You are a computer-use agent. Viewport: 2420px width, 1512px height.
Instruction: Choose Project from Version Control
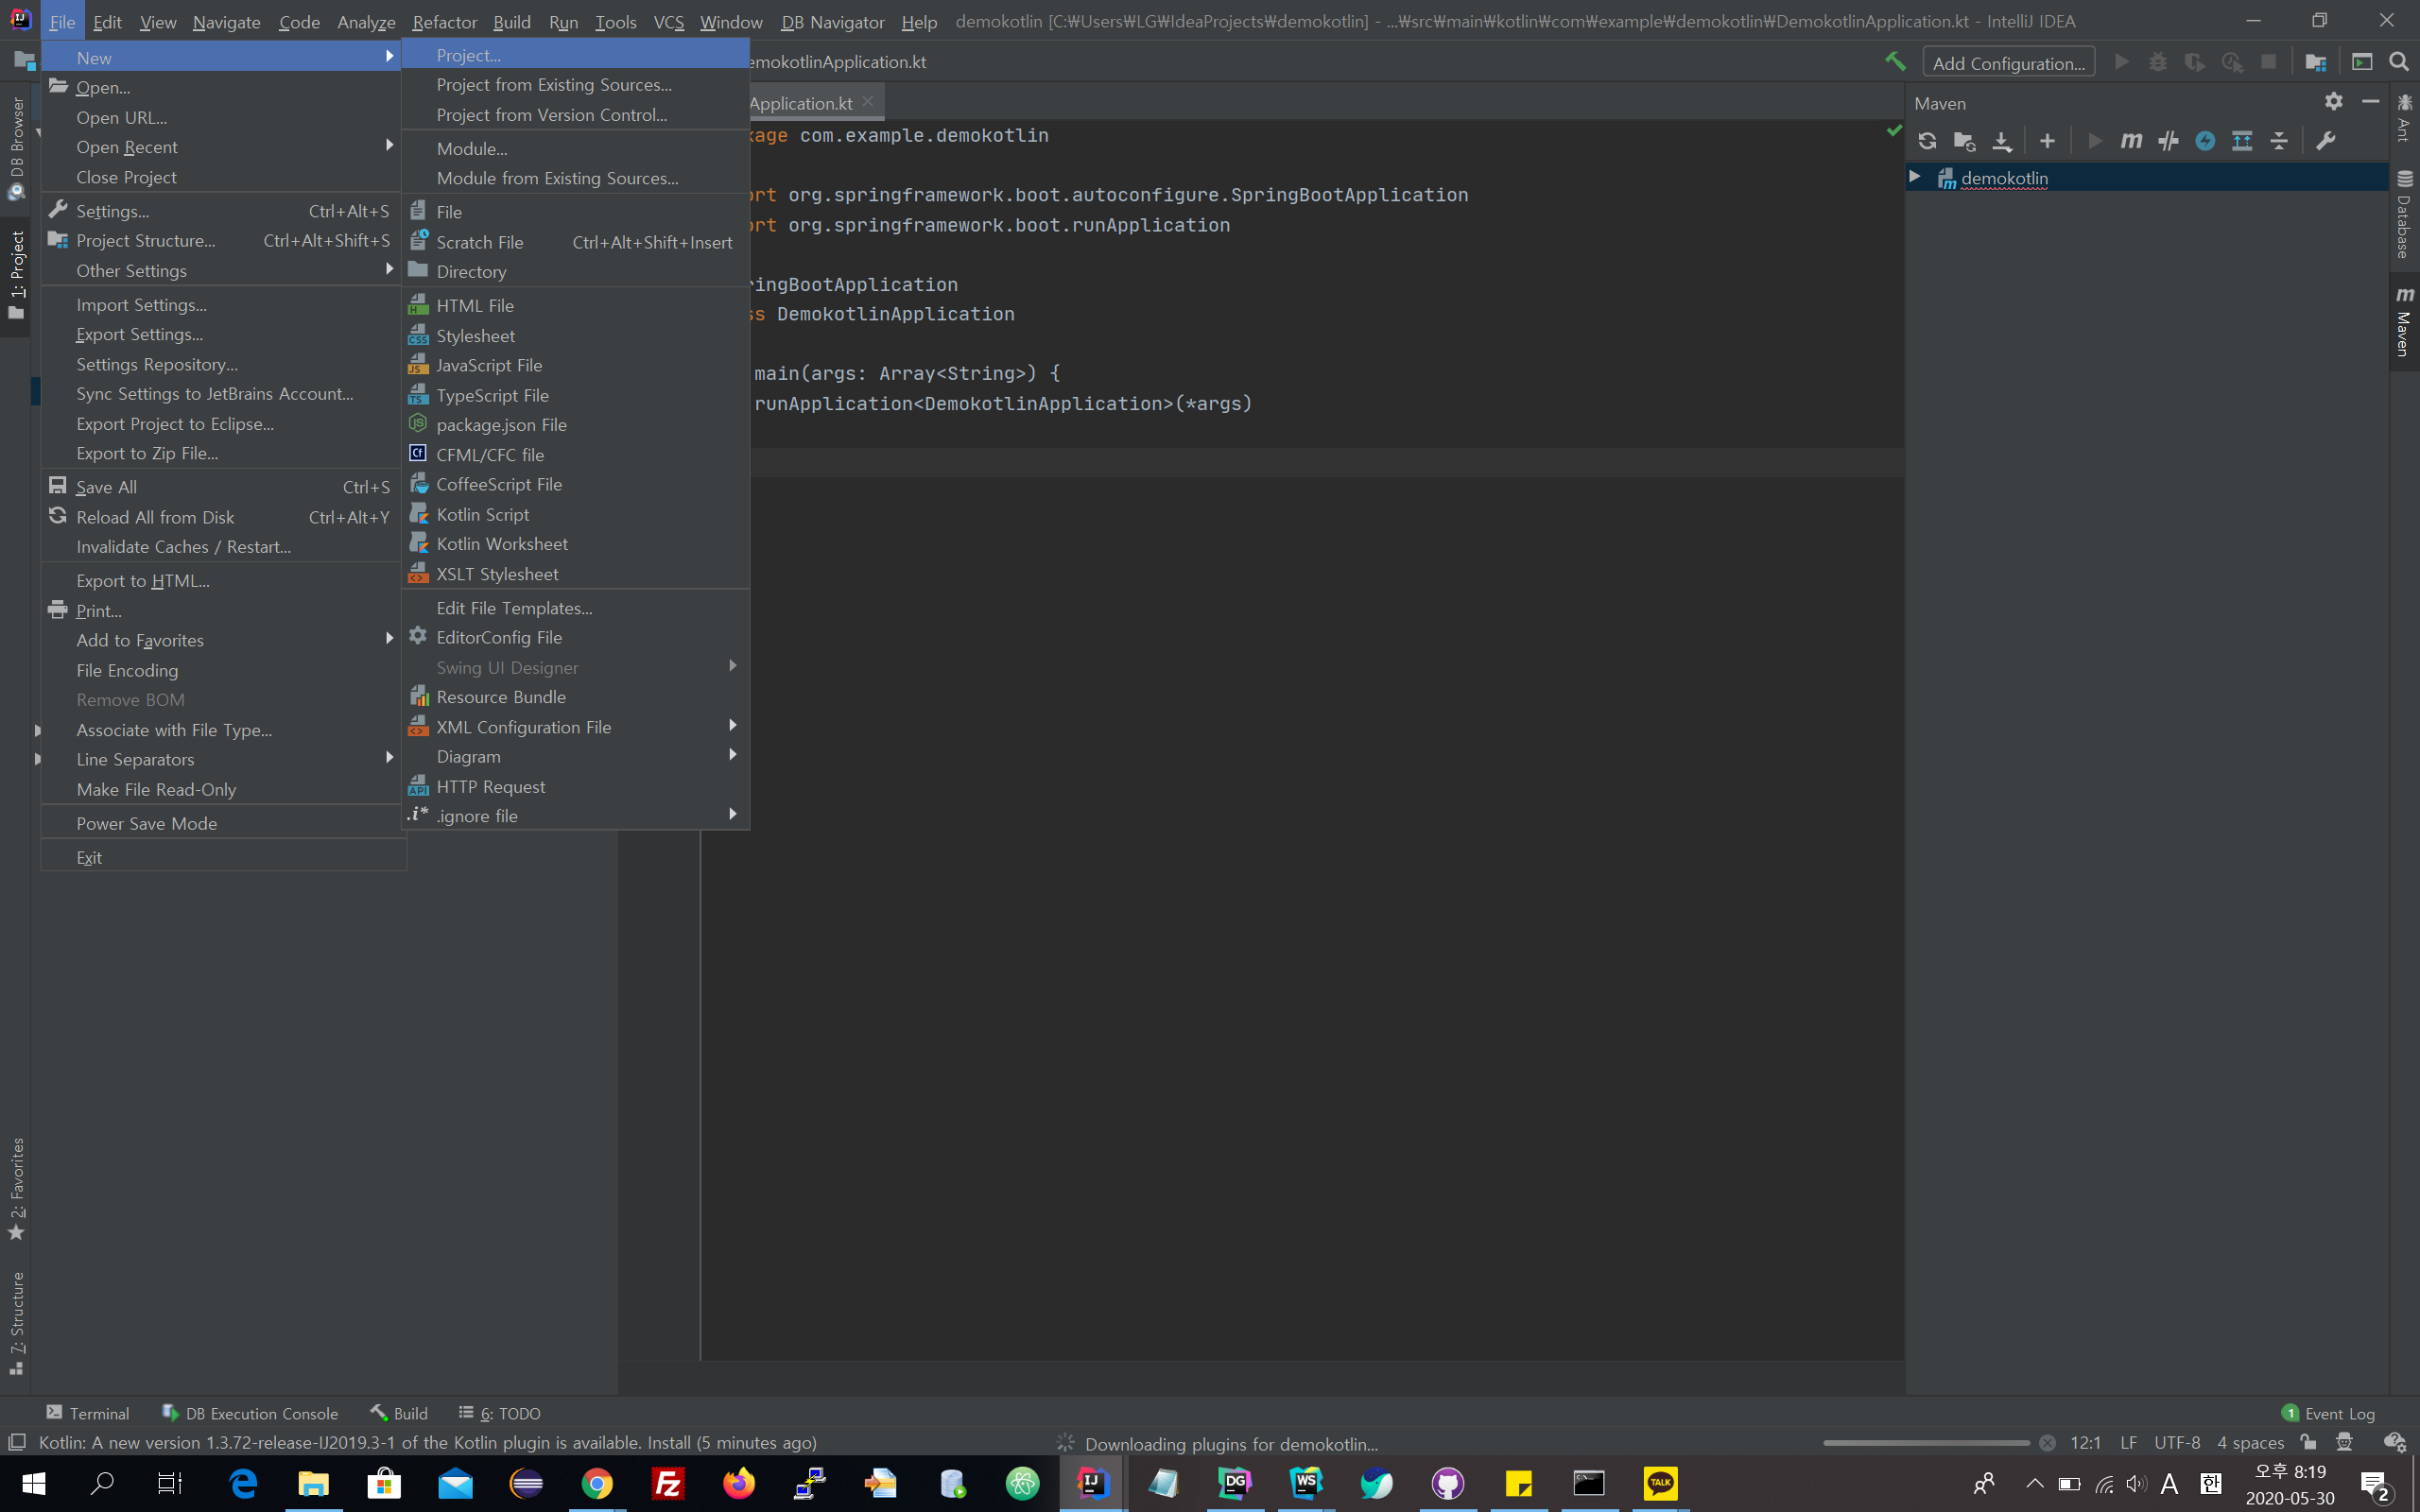click(551, 115)
